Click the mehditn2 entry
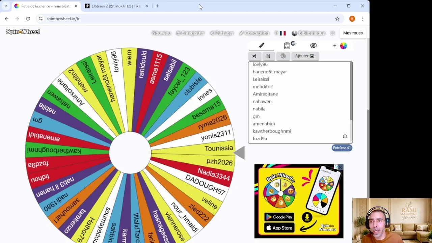This screenshot has height=243, width=432. click(263, 86)
